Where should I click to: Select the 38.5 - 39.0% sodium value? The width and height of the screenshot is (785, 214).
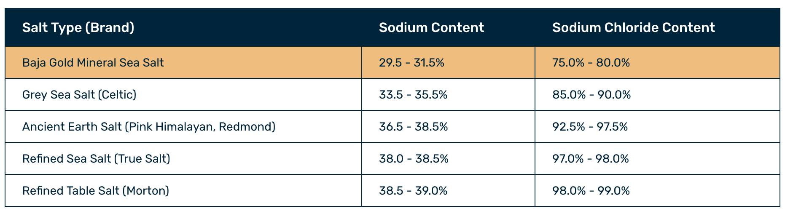(x=413, y=191)
